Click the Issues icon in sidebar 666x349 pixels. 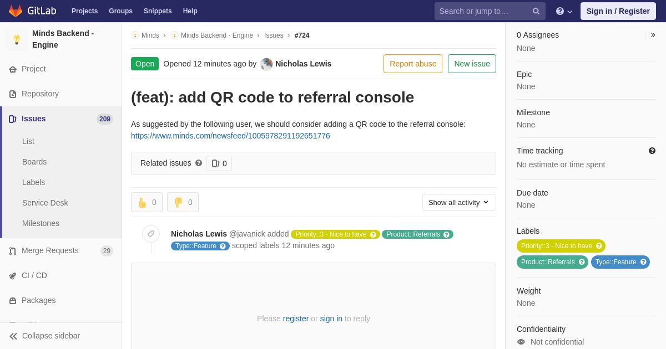13,119
